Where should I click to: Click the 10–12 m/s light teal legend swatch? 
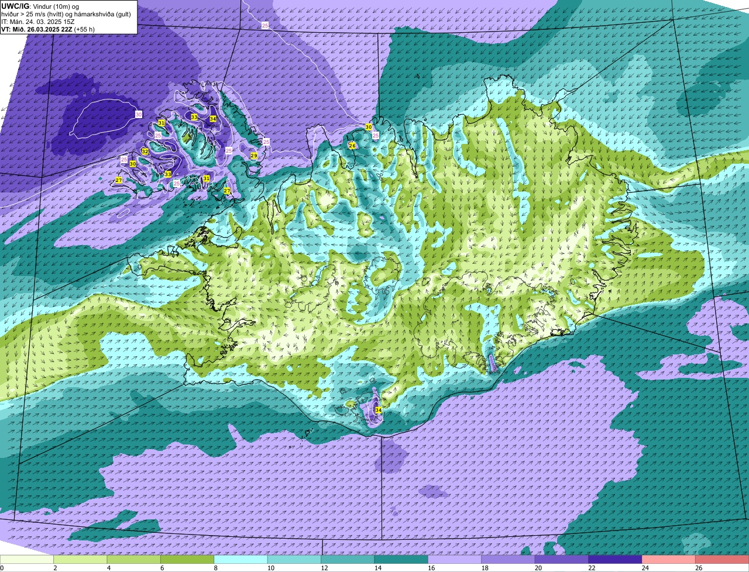[294, 559]
